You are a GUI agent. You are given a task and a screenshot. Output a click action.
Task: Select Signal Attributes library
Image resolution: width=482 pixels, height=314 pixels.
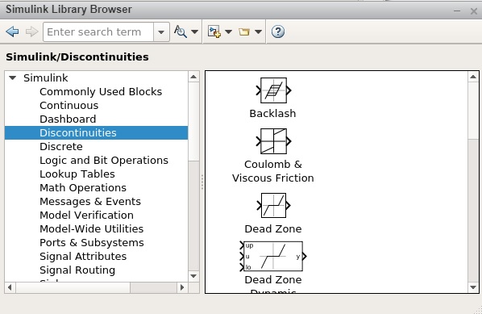83,257
